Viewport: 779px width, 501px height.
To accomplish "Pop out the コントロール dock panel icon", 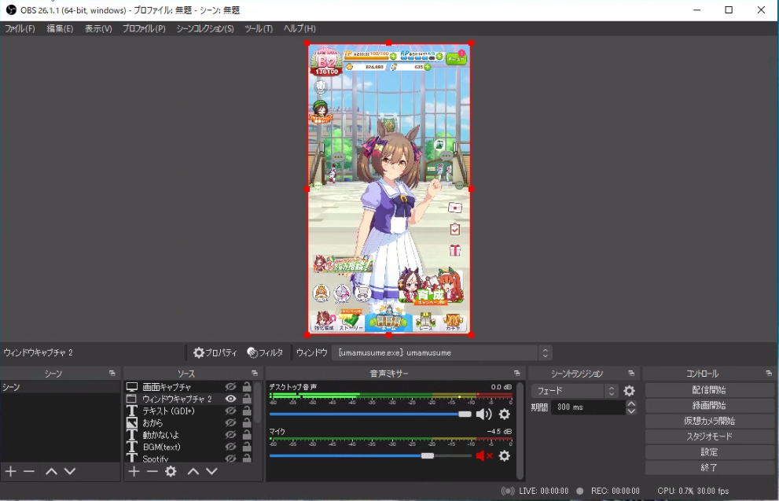I will [x=769, y=374].
